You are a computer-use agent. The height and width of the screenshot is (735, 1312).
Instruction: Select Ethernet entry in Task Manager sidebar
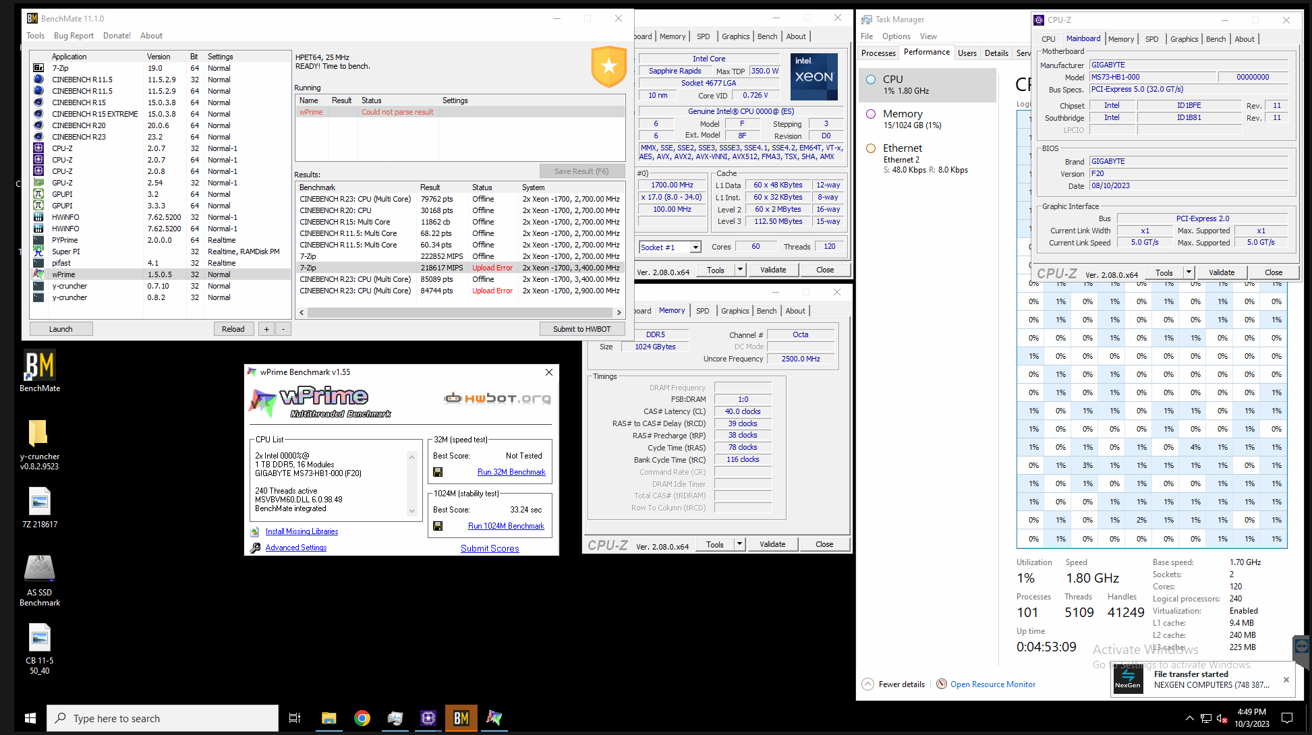[x=928, y=158]
